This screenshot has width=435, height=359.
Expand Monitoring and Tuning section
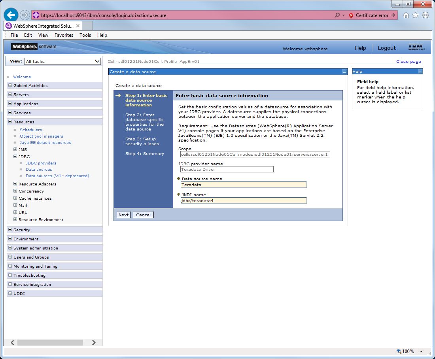point(10,266)
